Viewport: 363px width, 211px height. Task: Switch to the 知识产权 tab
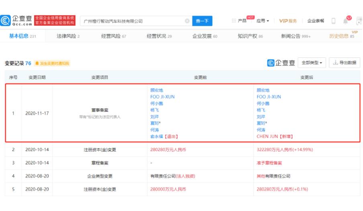click(x=250, y=36)
